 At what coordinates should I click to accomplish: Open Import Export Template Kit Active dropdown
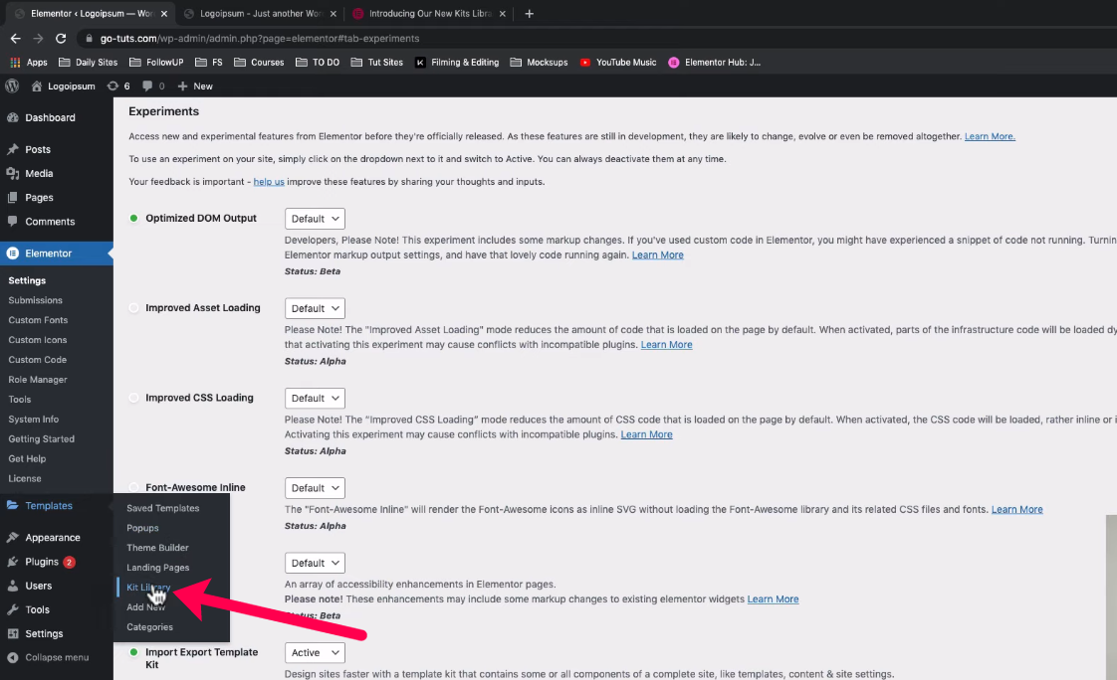coord(315,653)
